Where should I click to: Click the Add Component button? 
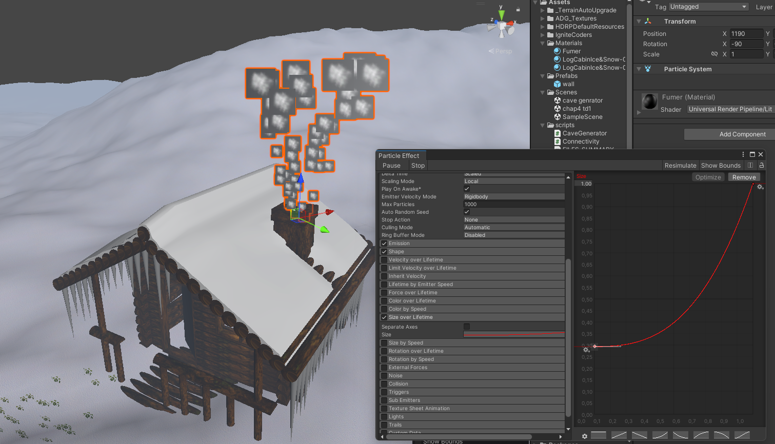tap(742, 134)
